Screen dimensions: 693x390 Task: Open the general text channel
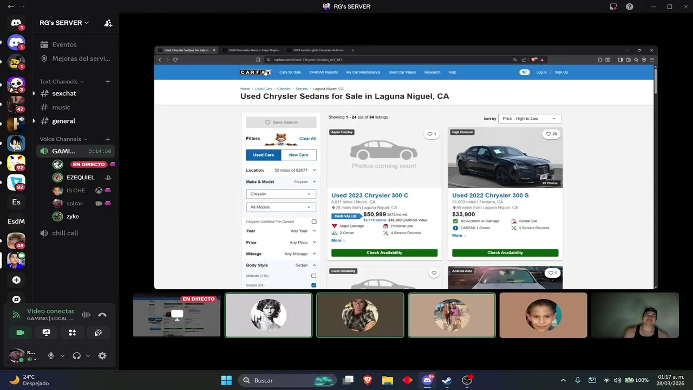[x=76, y=121]
